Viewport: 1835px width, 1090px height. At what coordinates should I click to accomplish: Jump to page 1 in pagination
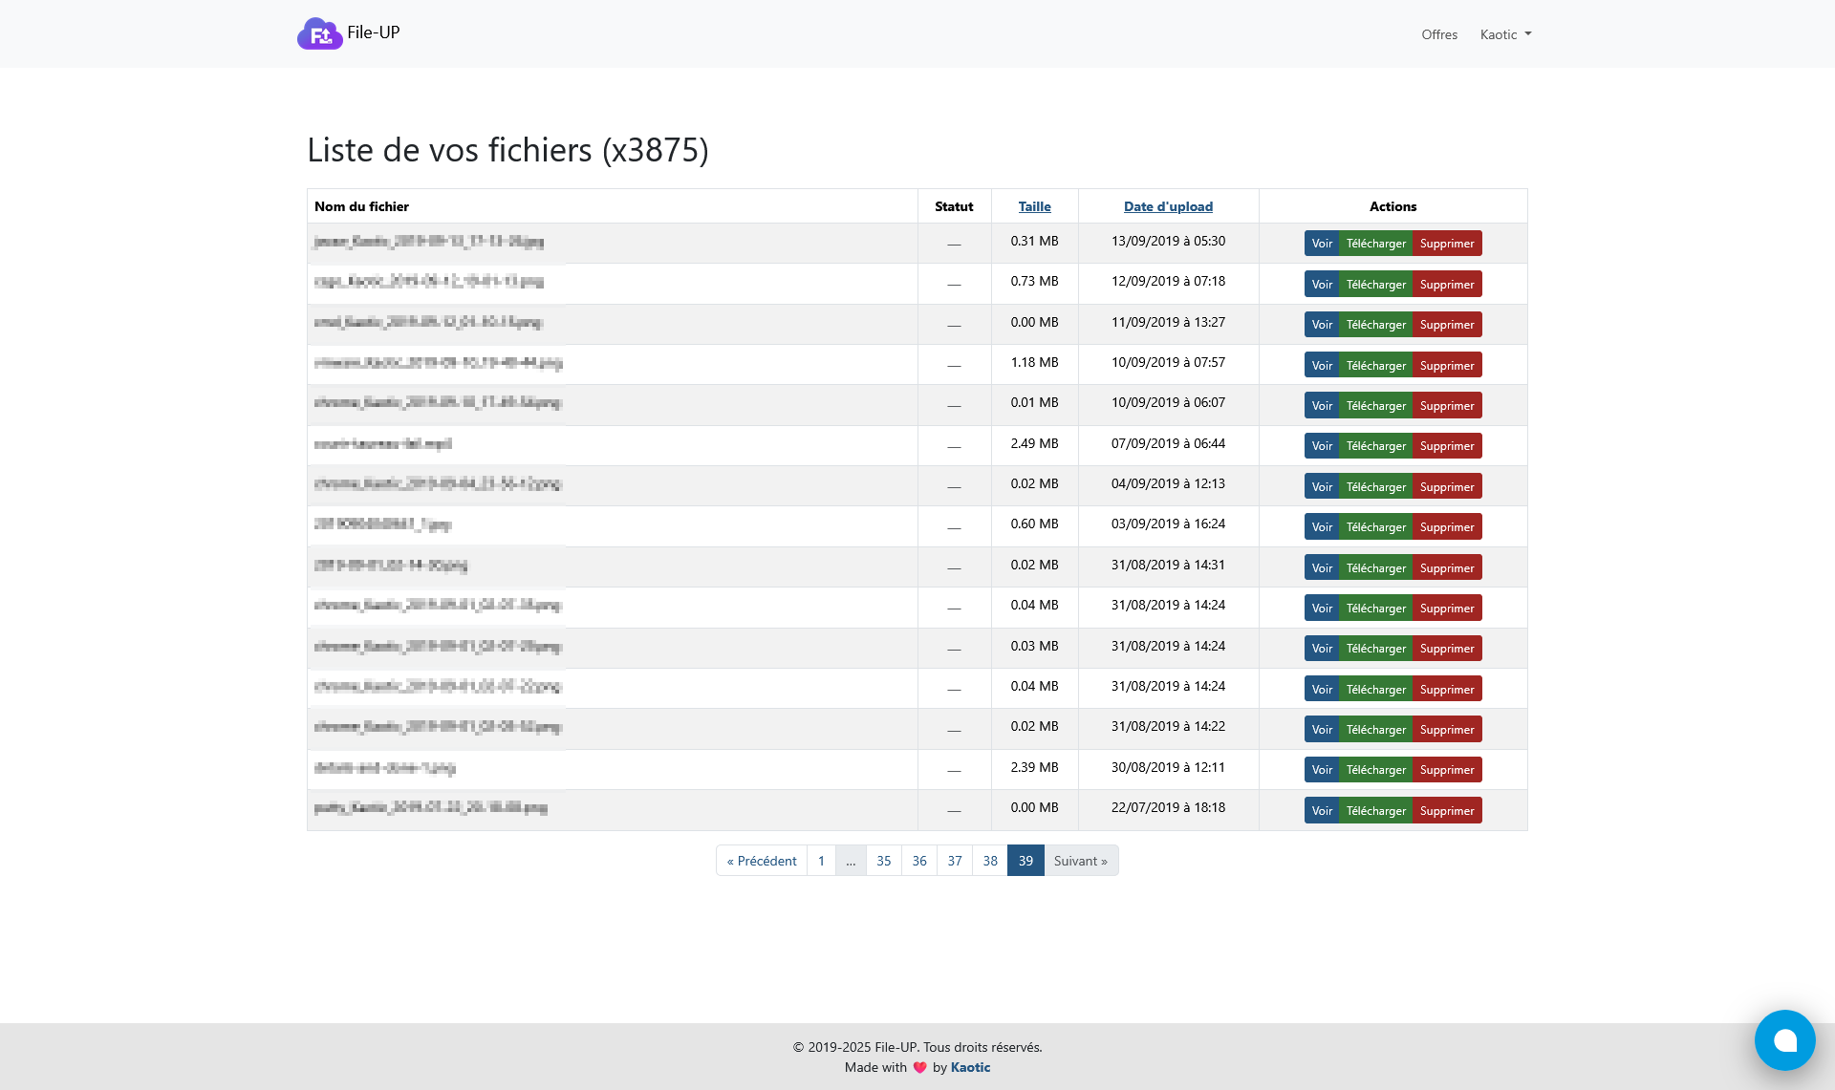(821, 861)
